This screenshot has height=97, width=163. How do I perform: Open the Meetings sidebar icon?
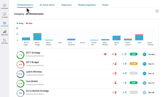[5, 41]
